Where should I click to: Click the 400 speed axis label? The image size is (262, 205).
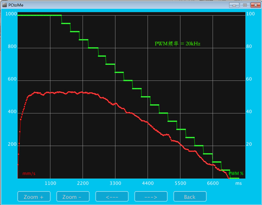click(x=12, y=112)
